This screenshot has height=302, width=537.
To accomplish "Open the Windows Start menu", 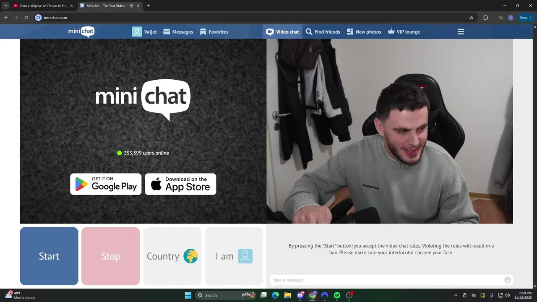I will (x=188, y=295).
